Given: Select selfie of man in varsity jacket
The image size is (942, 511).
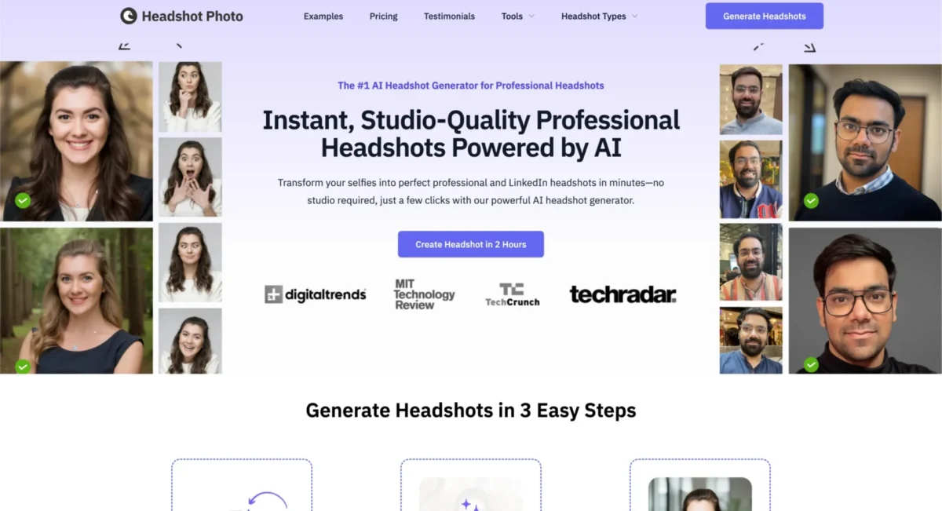Looking at the screenshot, I should tap(751, 179).
